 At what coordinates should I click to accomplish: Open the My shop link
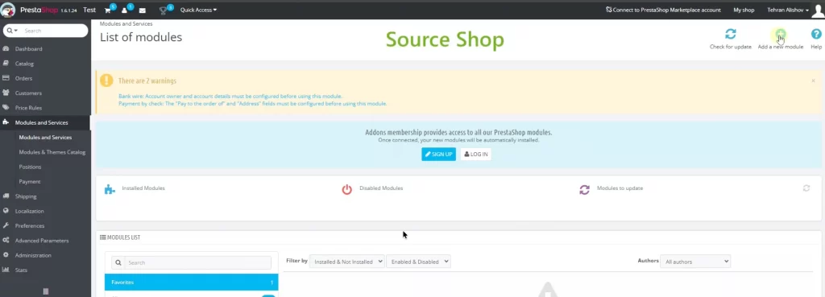point(744,10)
